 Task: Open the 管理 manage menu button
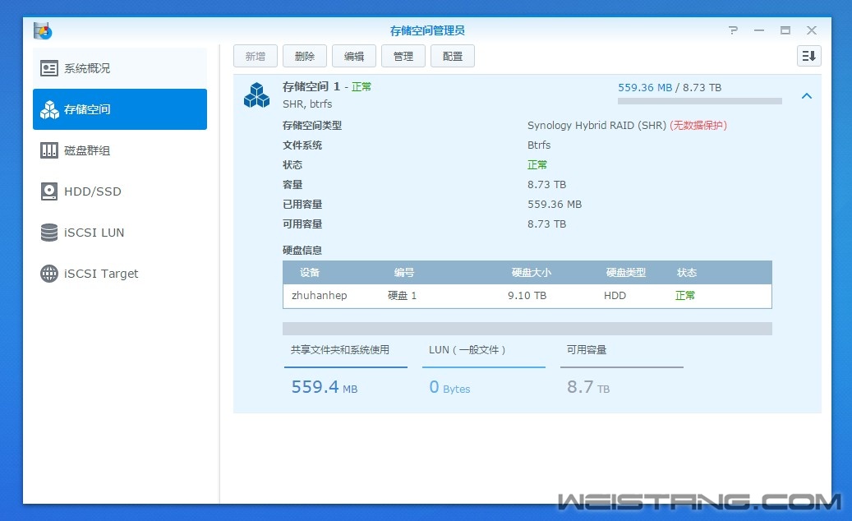403,56
